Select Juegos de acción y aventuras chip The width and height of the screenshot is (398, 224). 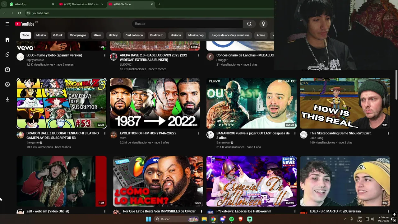230,35
